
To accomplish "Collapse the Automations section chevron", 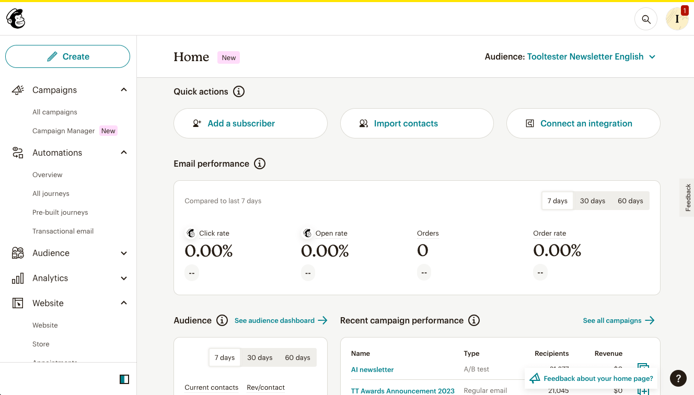I will (x=124, y=153).
